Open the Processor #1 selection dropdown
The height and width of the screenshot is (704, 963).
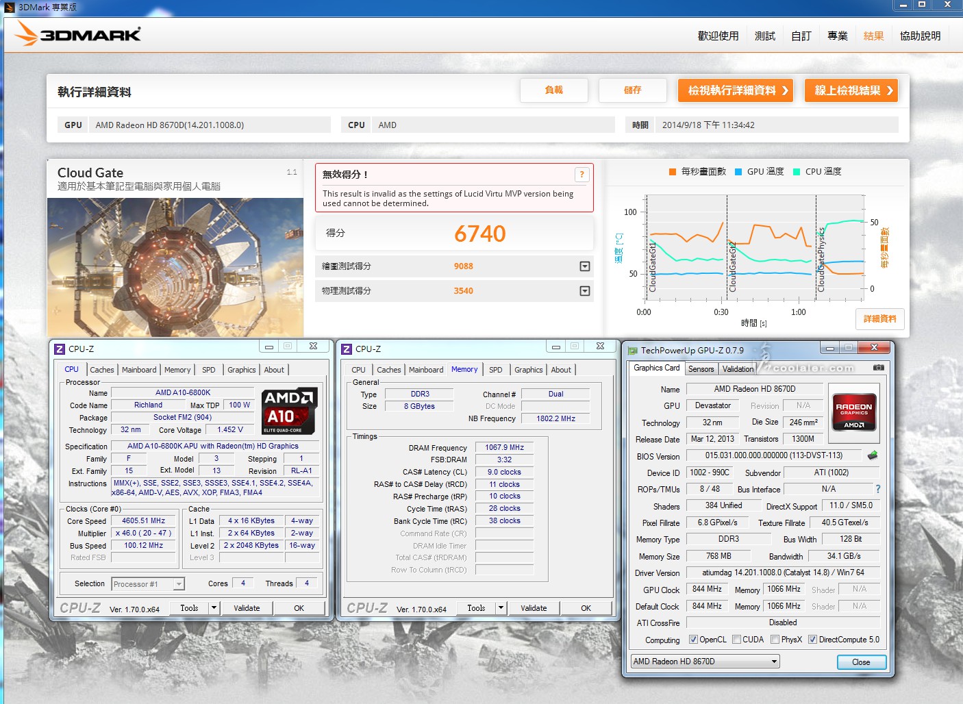point(148,584)
